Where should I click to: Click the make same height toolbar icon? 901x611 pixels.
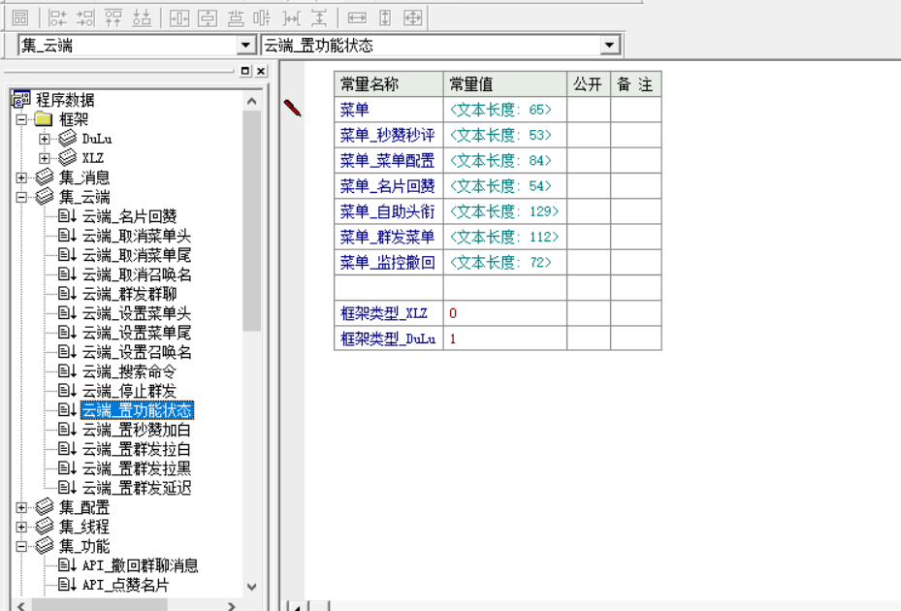(x=385, y=17)
